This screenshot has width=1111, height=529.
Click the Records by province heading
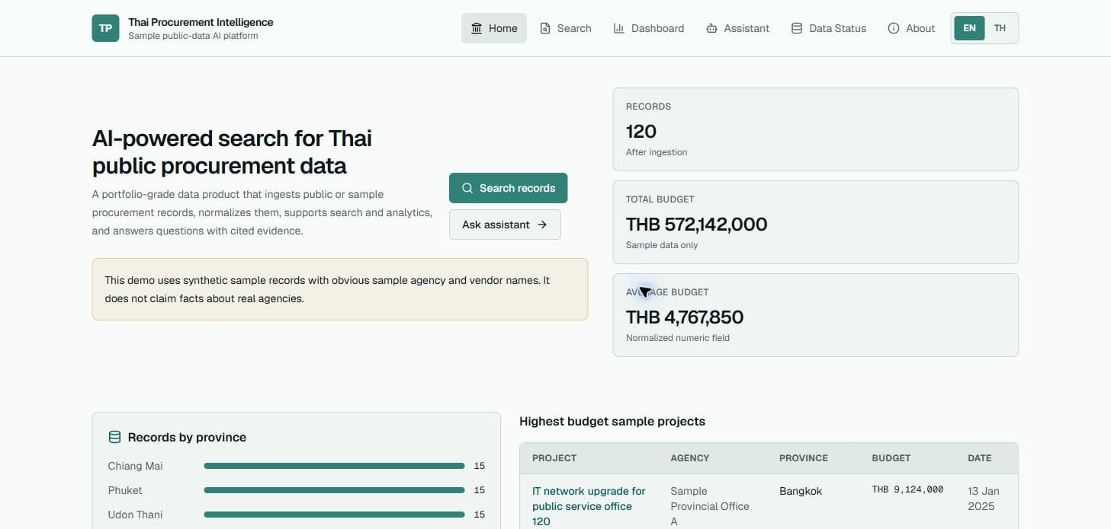(x=187, y=437)
